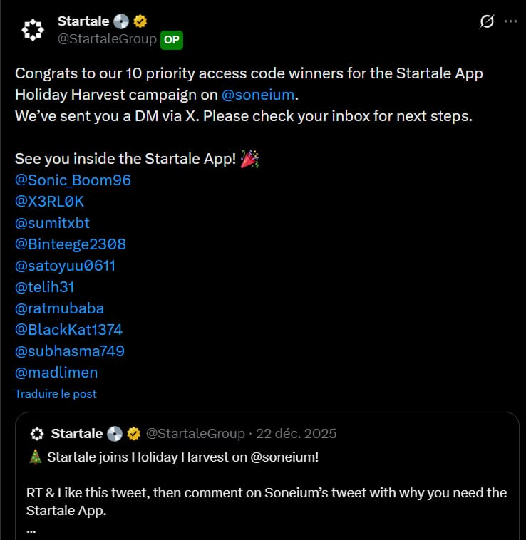Click the Grok icon at top right
526x540 pixels.
(x=487, y=21)
